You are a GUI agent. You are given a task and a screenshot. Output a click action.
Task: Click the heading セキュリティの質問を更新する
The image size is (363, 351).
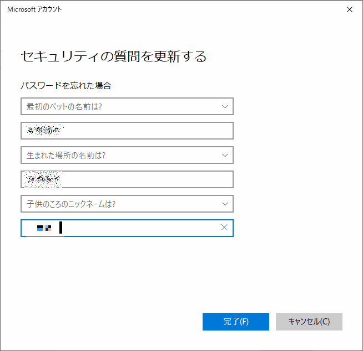(113, 56)
